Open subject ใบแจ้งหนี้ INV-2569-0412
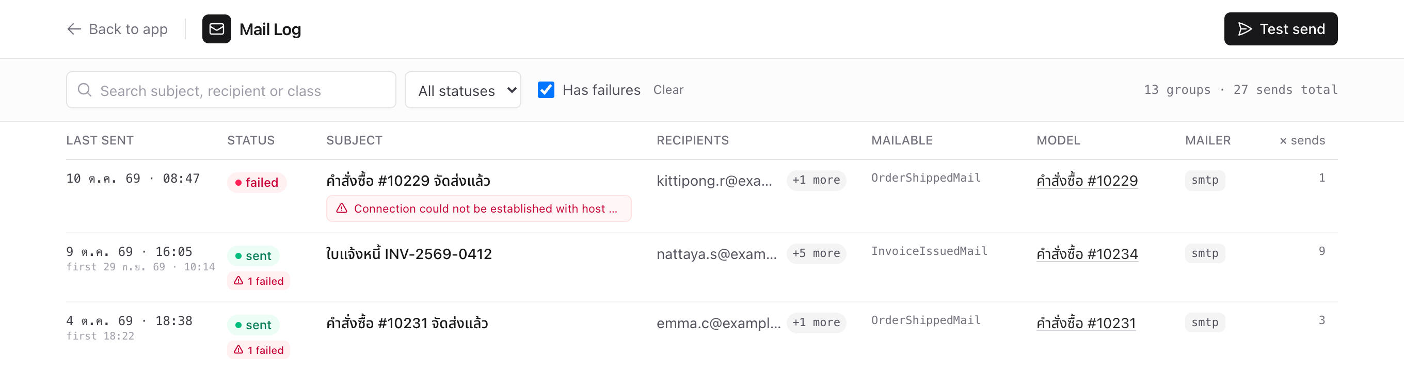This screenshot has width=1404, height=387. pos(409,254)
